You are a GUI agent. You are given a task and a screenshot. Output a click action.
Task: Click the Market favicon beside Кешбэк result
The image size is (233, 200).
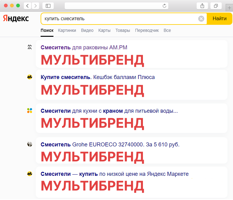click(x=30, y=77)
